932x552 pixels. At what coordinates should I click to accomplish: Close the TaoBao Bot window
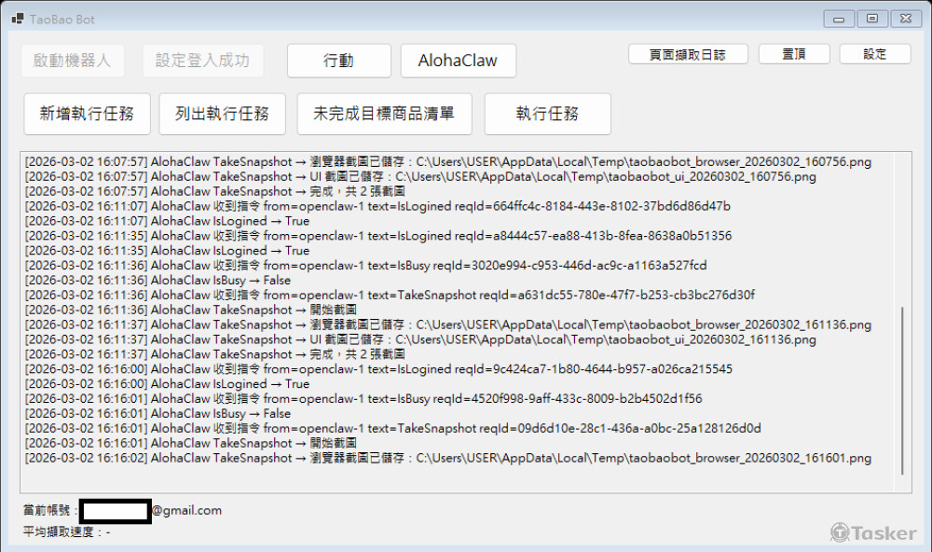(906, 19)
